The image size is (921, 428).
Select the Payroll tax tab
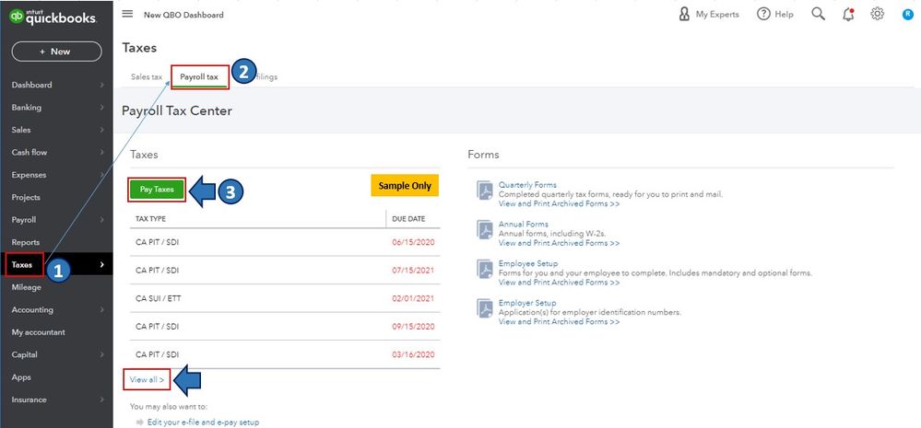199,77
